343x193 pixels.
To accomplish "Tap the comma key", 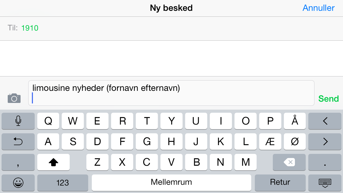I will pos(18,162).
